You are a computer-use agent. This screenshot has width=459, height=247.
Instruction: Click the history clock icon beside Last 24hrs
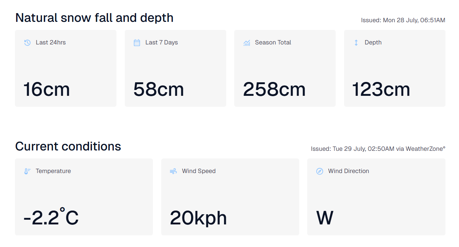[27, 43]
